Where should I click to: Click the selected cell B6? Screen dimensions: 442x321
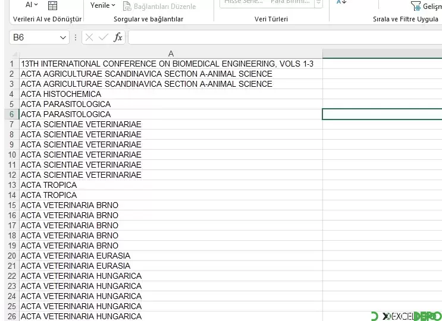383,114
